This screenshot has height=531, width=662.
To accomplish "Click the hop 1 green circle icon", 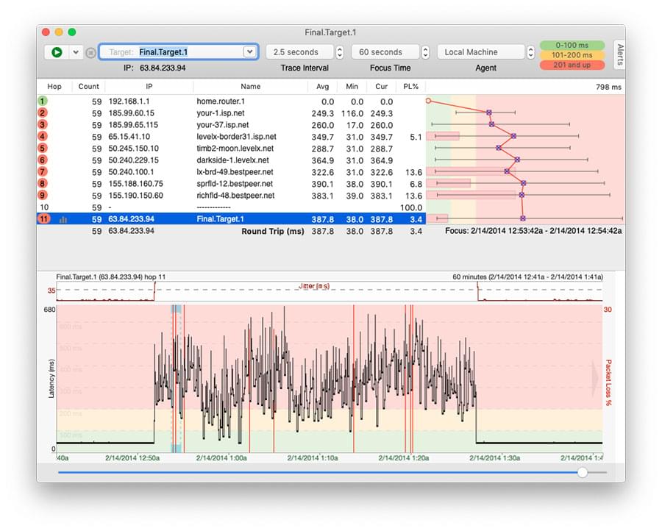I will pyautogui.click(x=43, y=101).
